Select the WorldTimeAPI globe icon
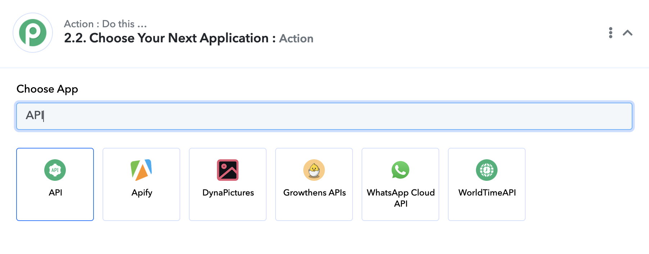Image resolution: width=649 pixels, height=254 pixels. pos(487,170)
